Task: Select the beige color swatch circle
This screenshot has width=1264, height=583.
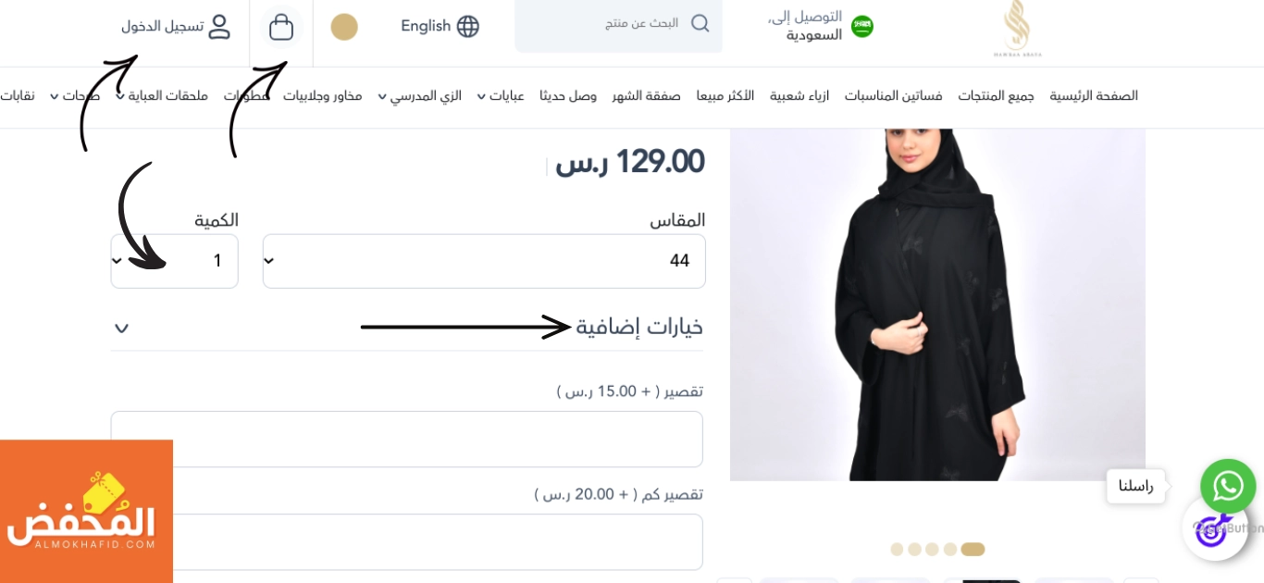Action: 344,27
